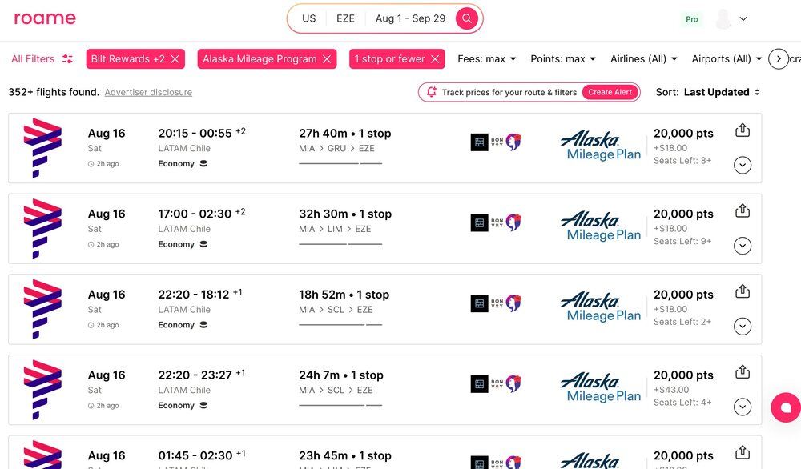Change the Sort: Last Updated option

721,92
